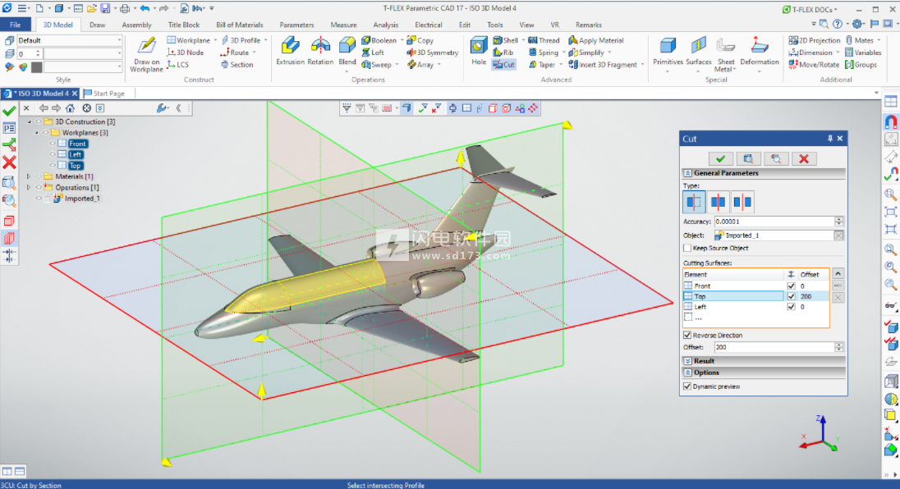The height and width of the screenshot is (489, 900).
Task: Select the Boolean operation
Action: [x=379, y=40]
